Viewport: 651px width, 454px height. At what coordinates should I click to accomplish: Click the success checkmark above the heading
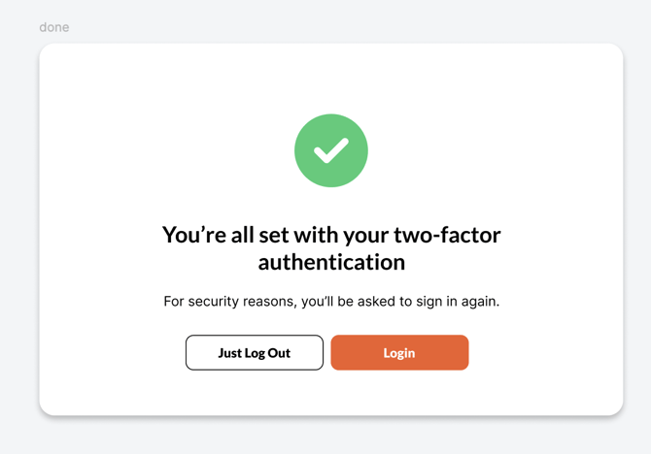pos(331,150)
